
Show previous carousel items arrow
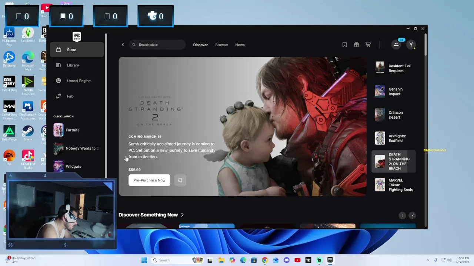click(x=402, y=215)
